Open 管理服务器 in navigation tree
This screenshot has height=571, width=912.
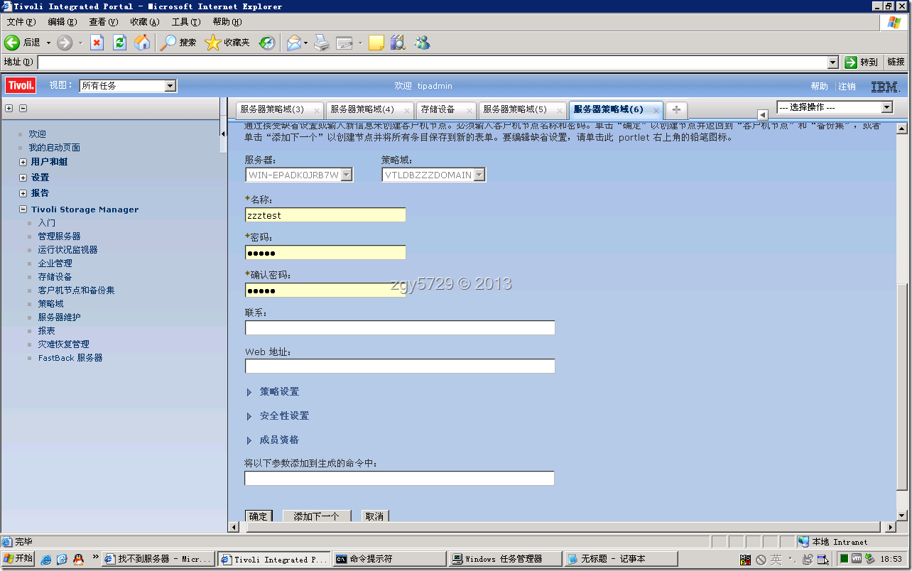[x=60, y=236]
